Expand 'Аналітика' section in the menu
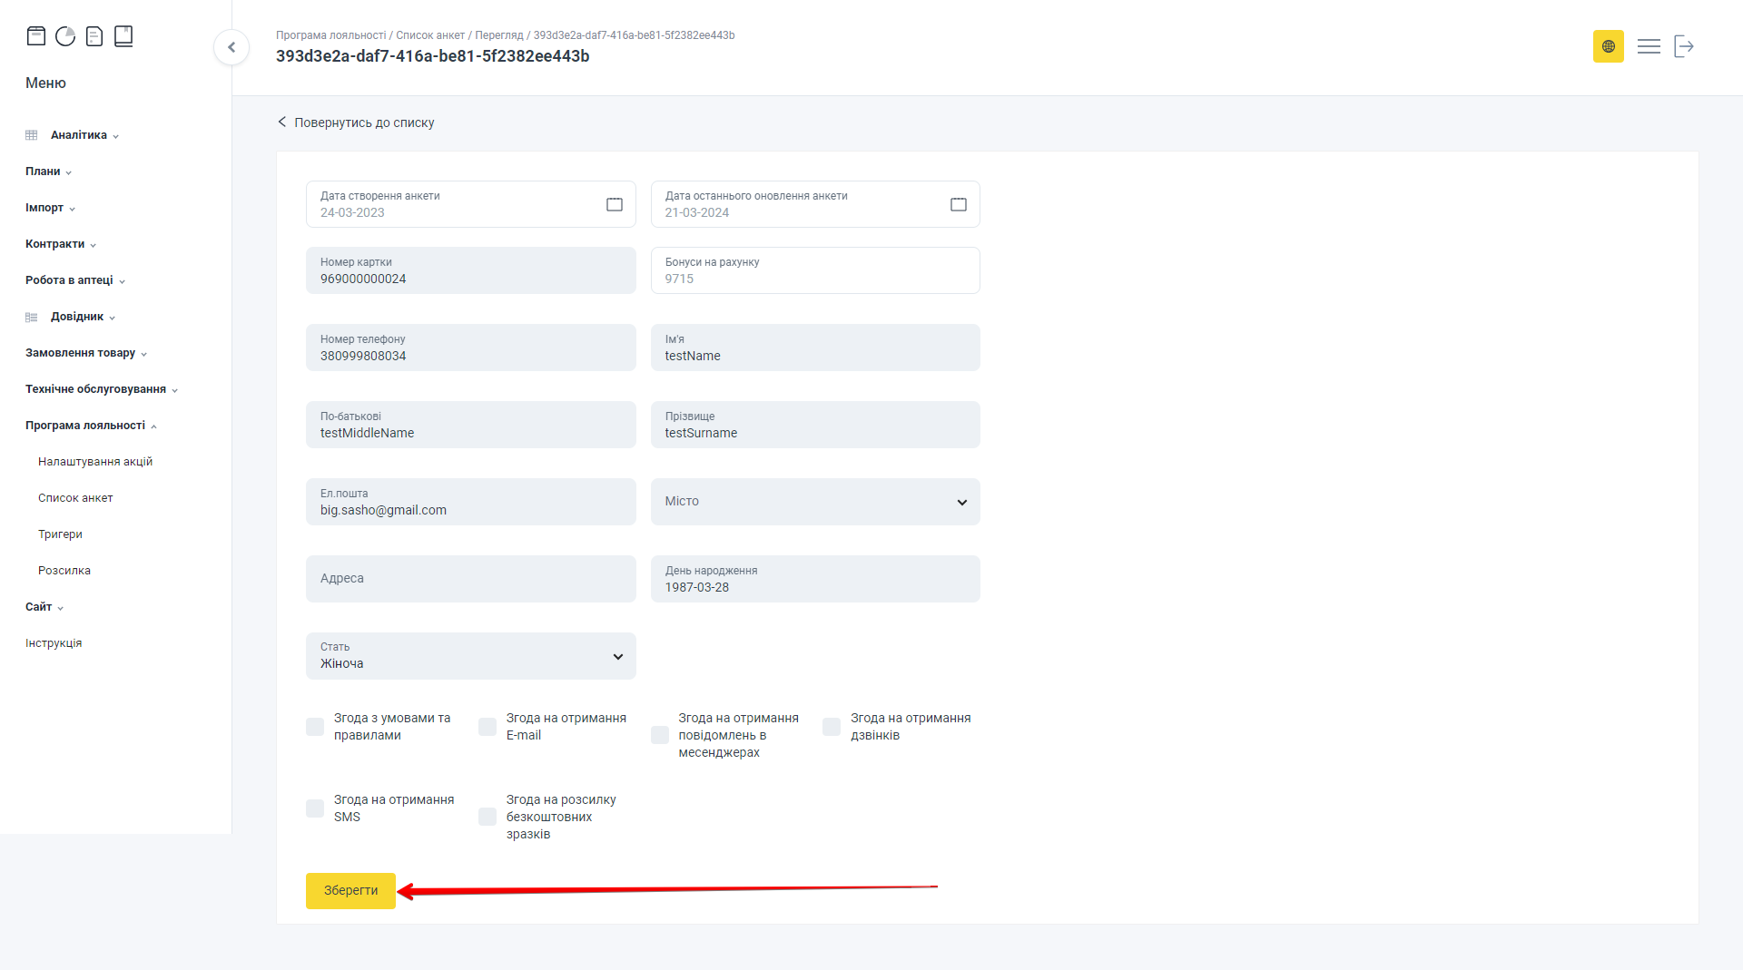 pos(79,135)
